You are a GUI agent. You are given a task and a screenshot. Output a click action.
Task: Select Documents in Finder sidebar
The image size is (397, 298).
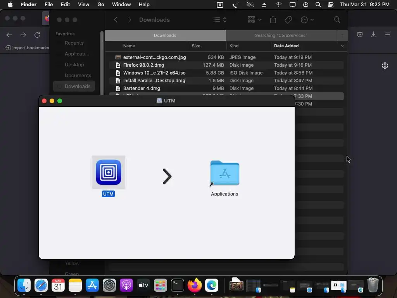(x=74, y=76)
